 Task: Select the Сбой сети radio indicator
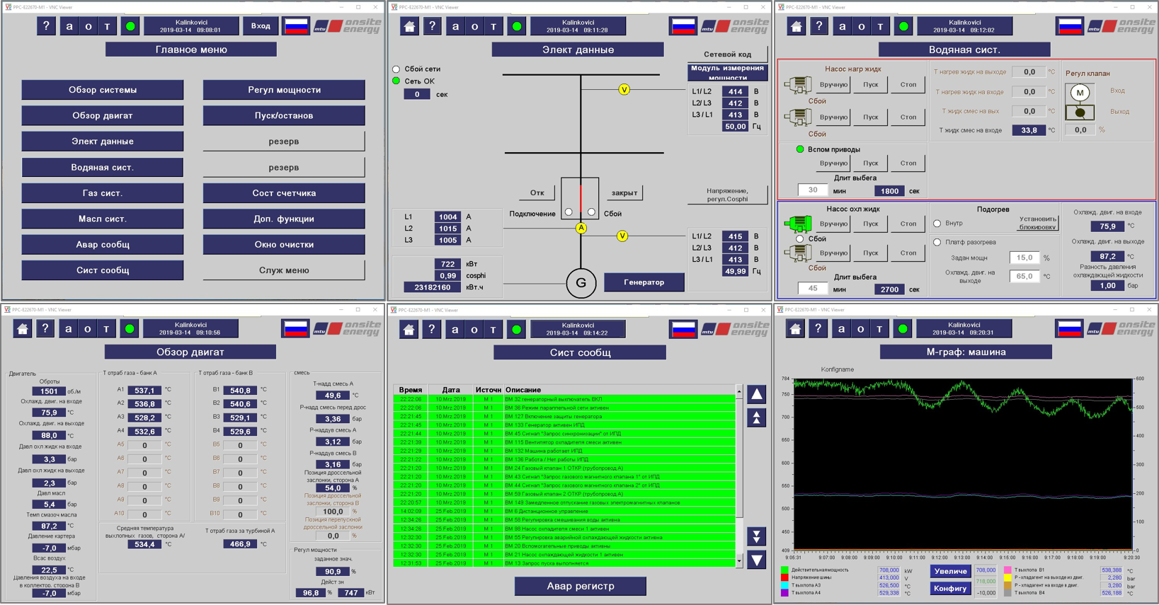[396, 69]
